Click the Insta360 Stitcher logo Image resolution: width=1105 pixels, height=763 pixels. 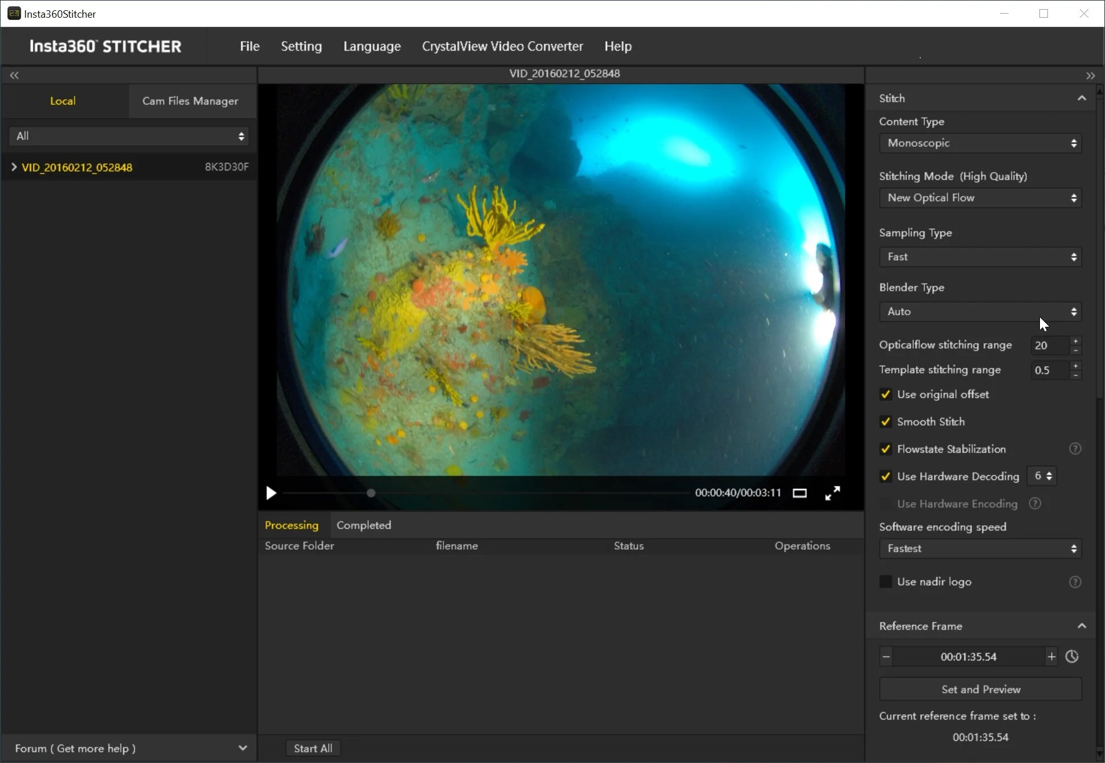click(106, 46)
